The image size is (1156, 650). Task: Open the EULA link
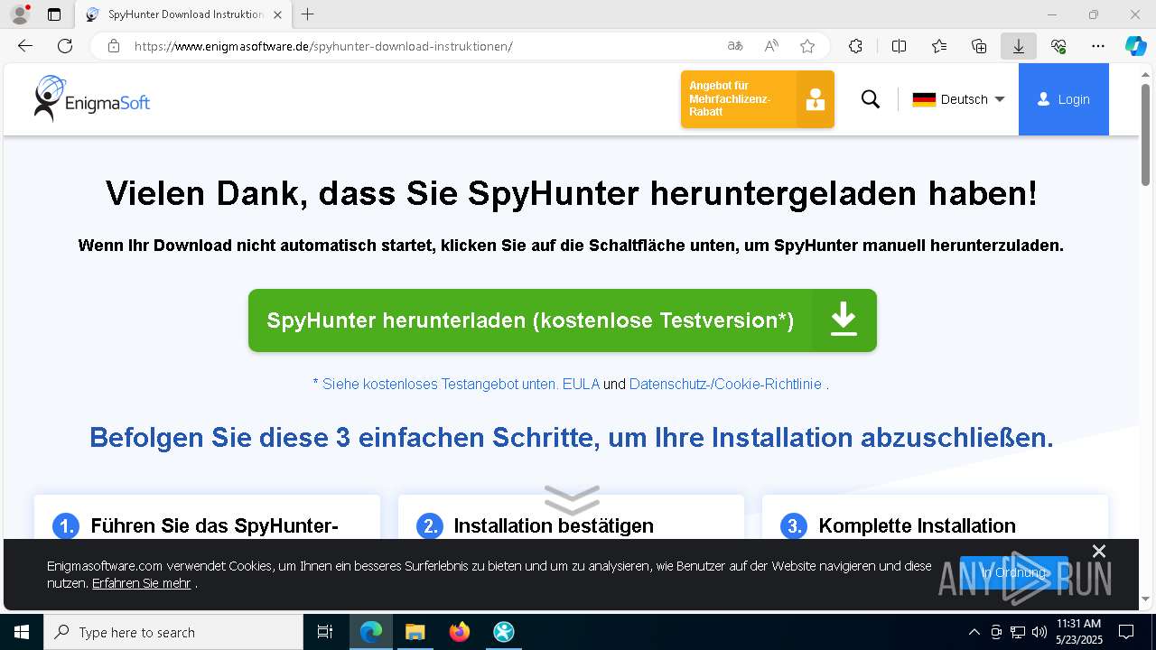click(581, 384)
